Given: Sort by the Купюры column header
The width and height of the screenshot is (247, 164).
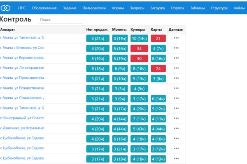Looking at the screenshot, I should pyautogui.click(x=138, y=30).
